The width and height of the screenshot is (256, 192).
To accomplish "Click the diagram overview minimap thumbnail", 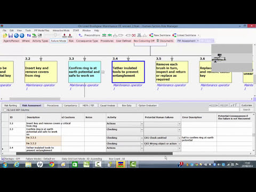I will click(x=232, y=58).
